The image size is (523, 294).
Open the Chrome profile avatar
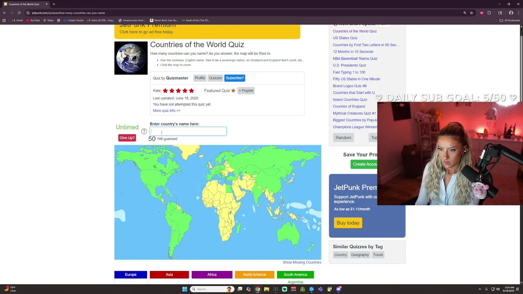click(x=511, y=13)
